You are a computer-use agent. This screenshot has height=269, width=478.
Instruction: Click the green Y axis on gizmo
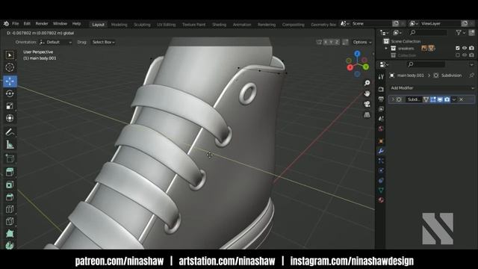click(x=366, y=67)
